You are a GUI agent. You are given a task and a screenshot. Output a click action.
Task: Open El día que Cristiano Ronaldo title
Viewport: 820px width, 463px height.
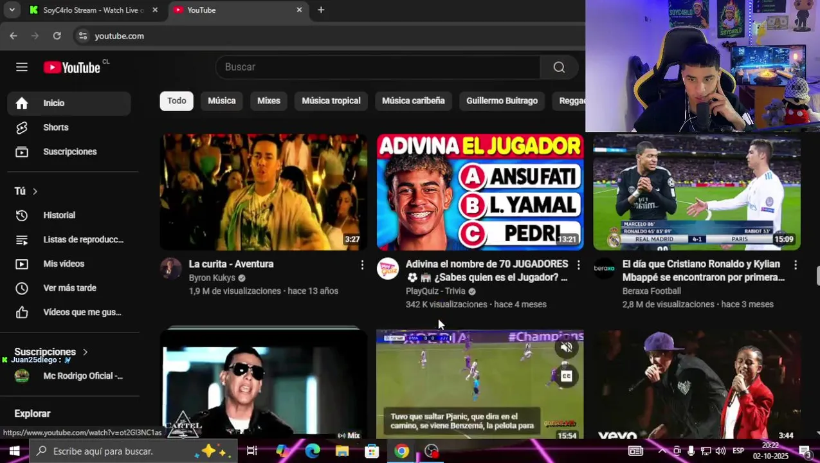pos(704,271)
